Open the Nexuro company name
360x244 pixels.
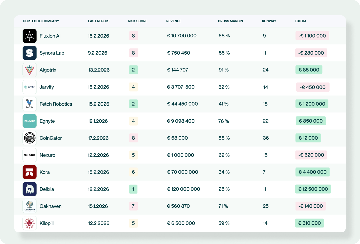click(x=47, y=155)
